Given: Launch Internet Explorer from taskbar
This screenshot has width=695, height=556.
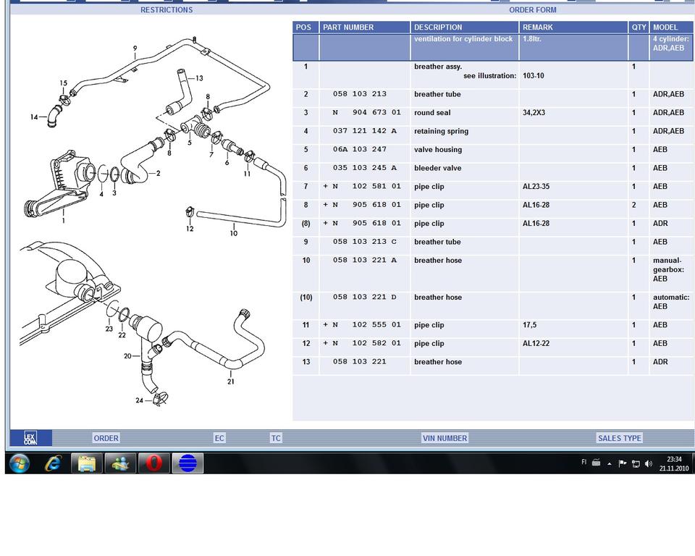Looking at the screenshot, I should tap(53, 463).
